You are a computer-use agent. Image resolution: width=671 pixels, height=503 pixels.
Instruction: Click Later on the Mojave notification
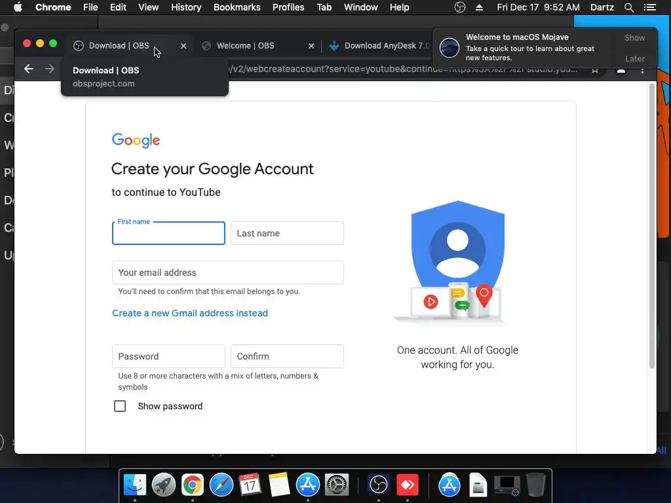coord(634,58)
